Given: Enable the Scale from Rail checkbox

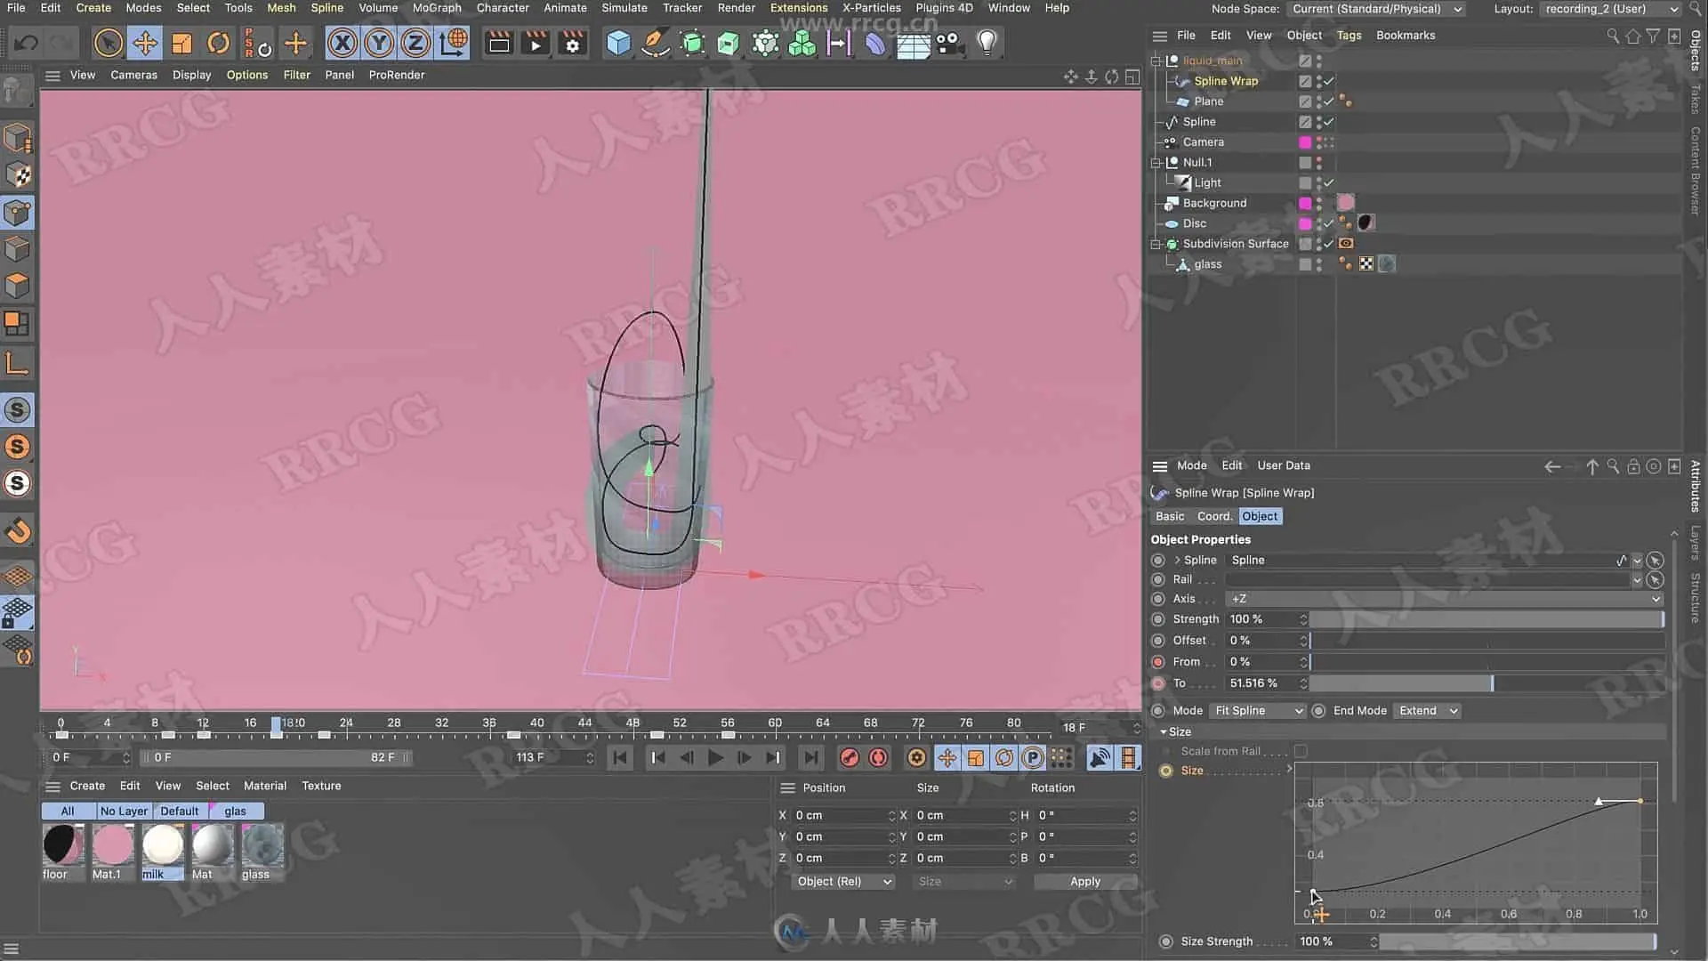Looking at the screenshot, I should [x=1301, y=751].
